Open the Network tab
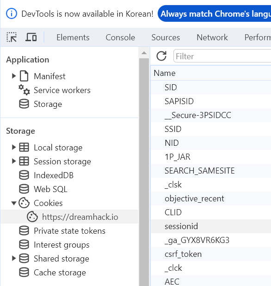Screen dimensions: 271x286 212,37
